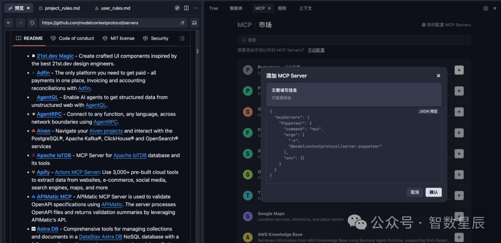Open the project_rules.md tab
Viewport: 501px width, 243px height.
coord(59,8)
